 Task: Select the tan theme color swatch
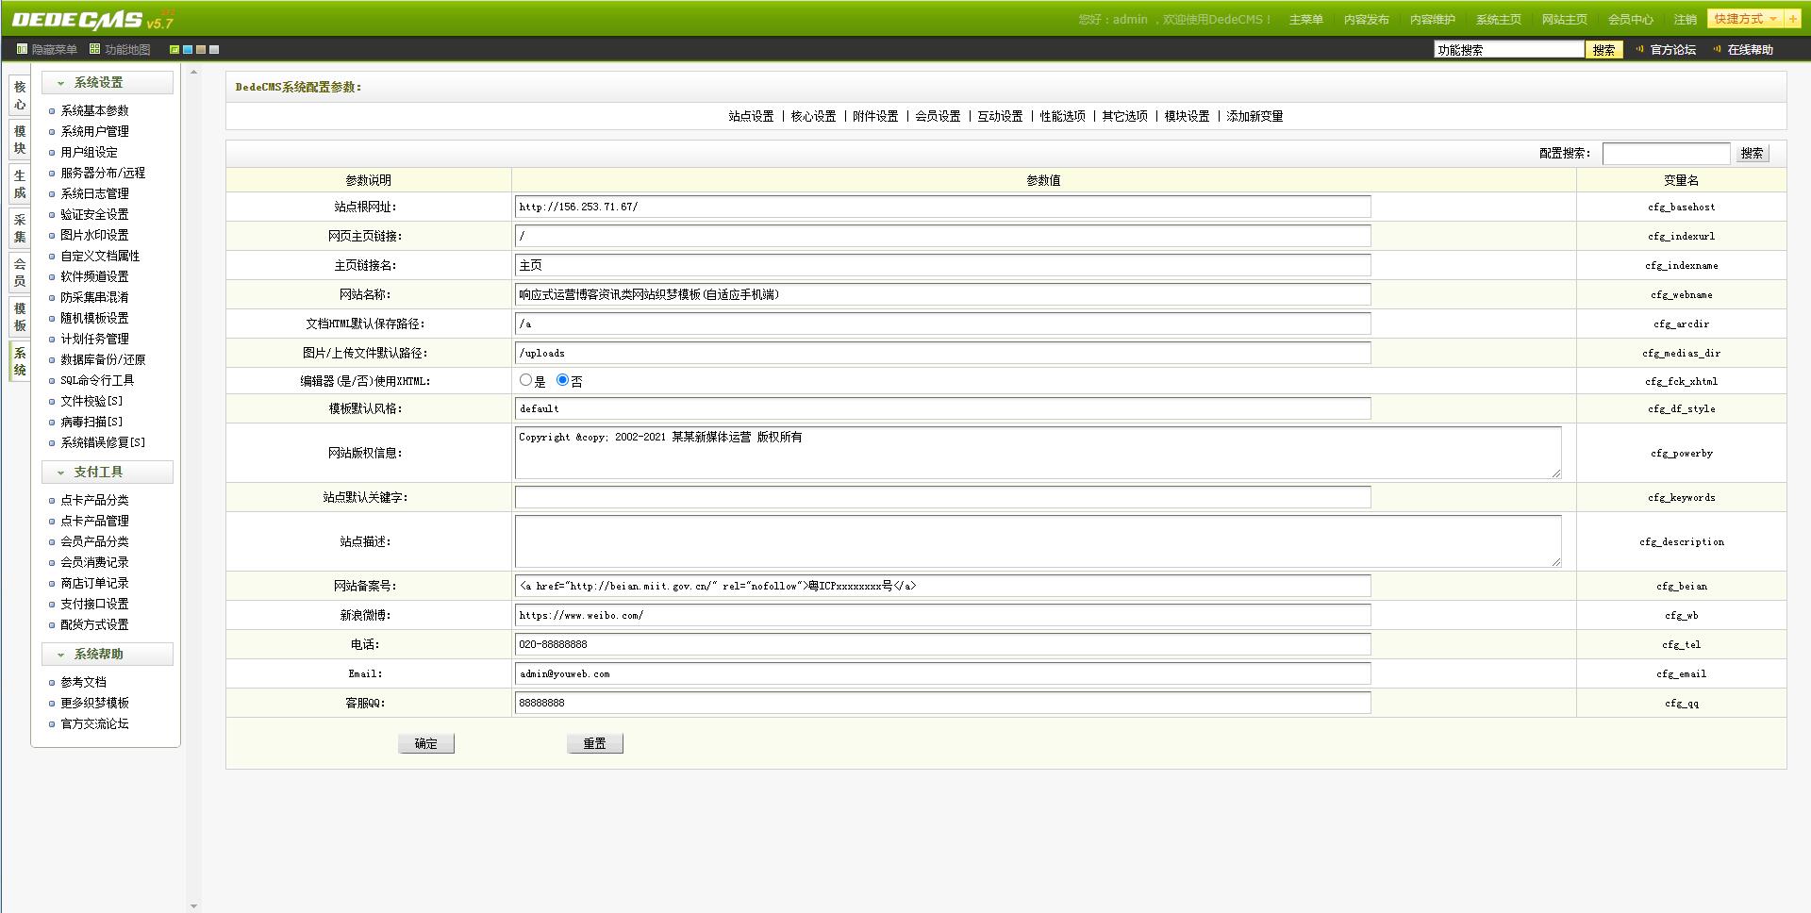(201, 49)
